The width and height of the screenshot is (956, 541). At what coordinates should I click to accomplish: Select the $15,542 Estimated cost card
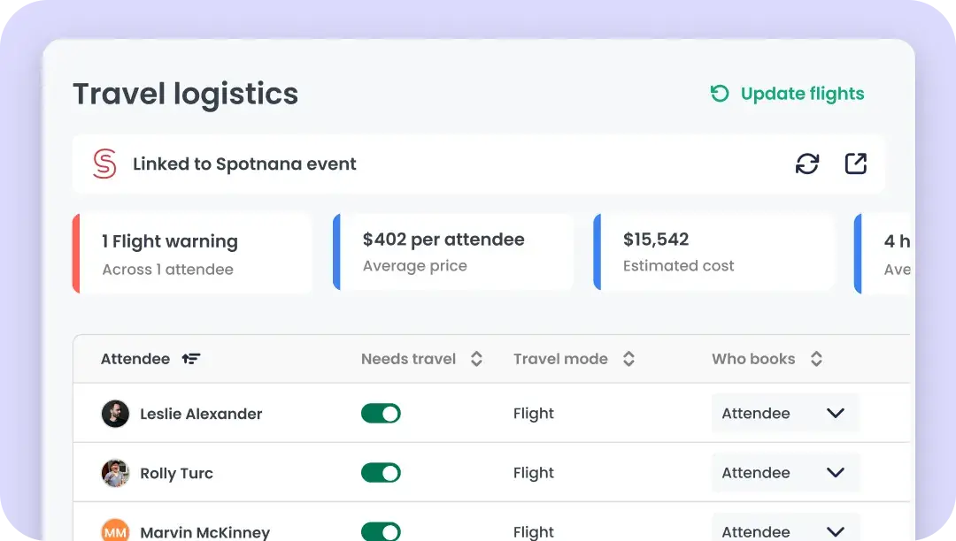click(x=713, y=252)
